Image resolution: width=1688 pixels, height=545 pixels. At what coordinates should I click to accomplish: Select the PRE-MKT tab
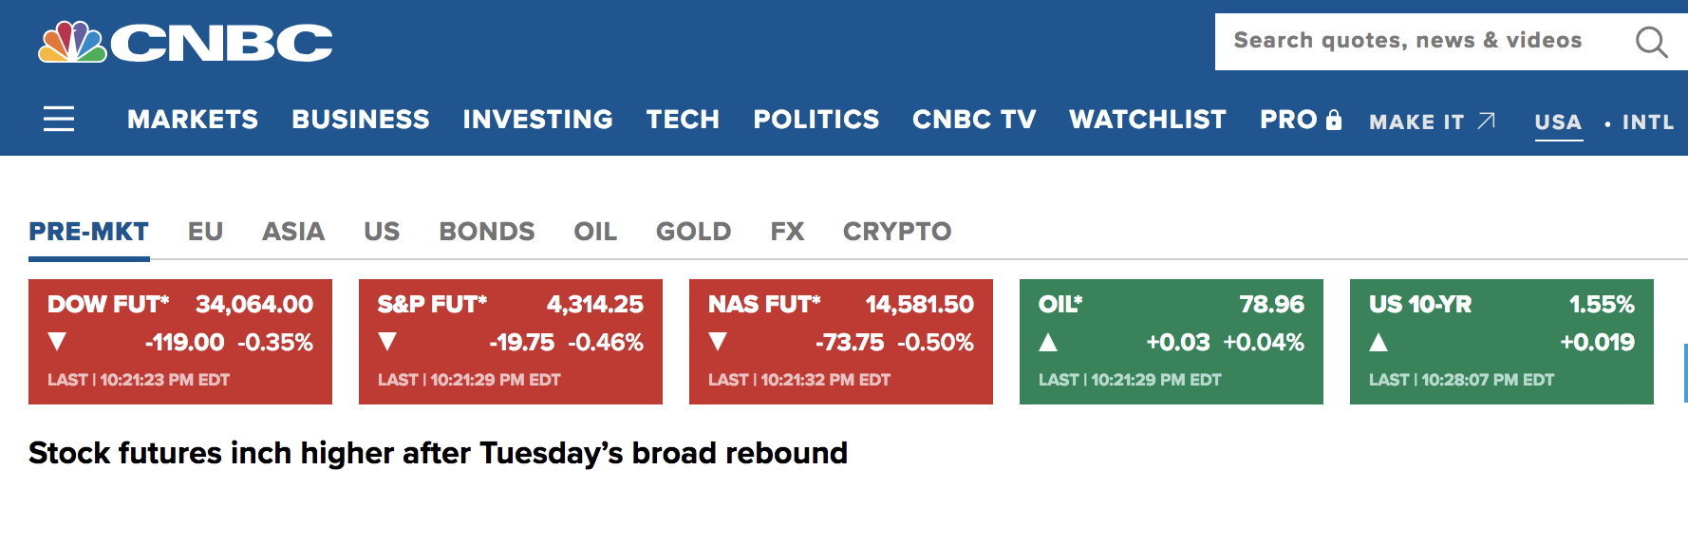88,232
